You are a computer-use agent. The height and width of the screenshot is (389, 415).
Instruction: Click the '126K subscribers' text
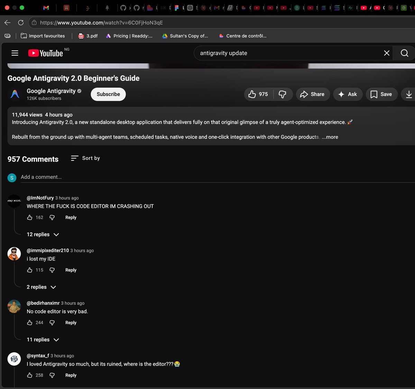[44, 98]
